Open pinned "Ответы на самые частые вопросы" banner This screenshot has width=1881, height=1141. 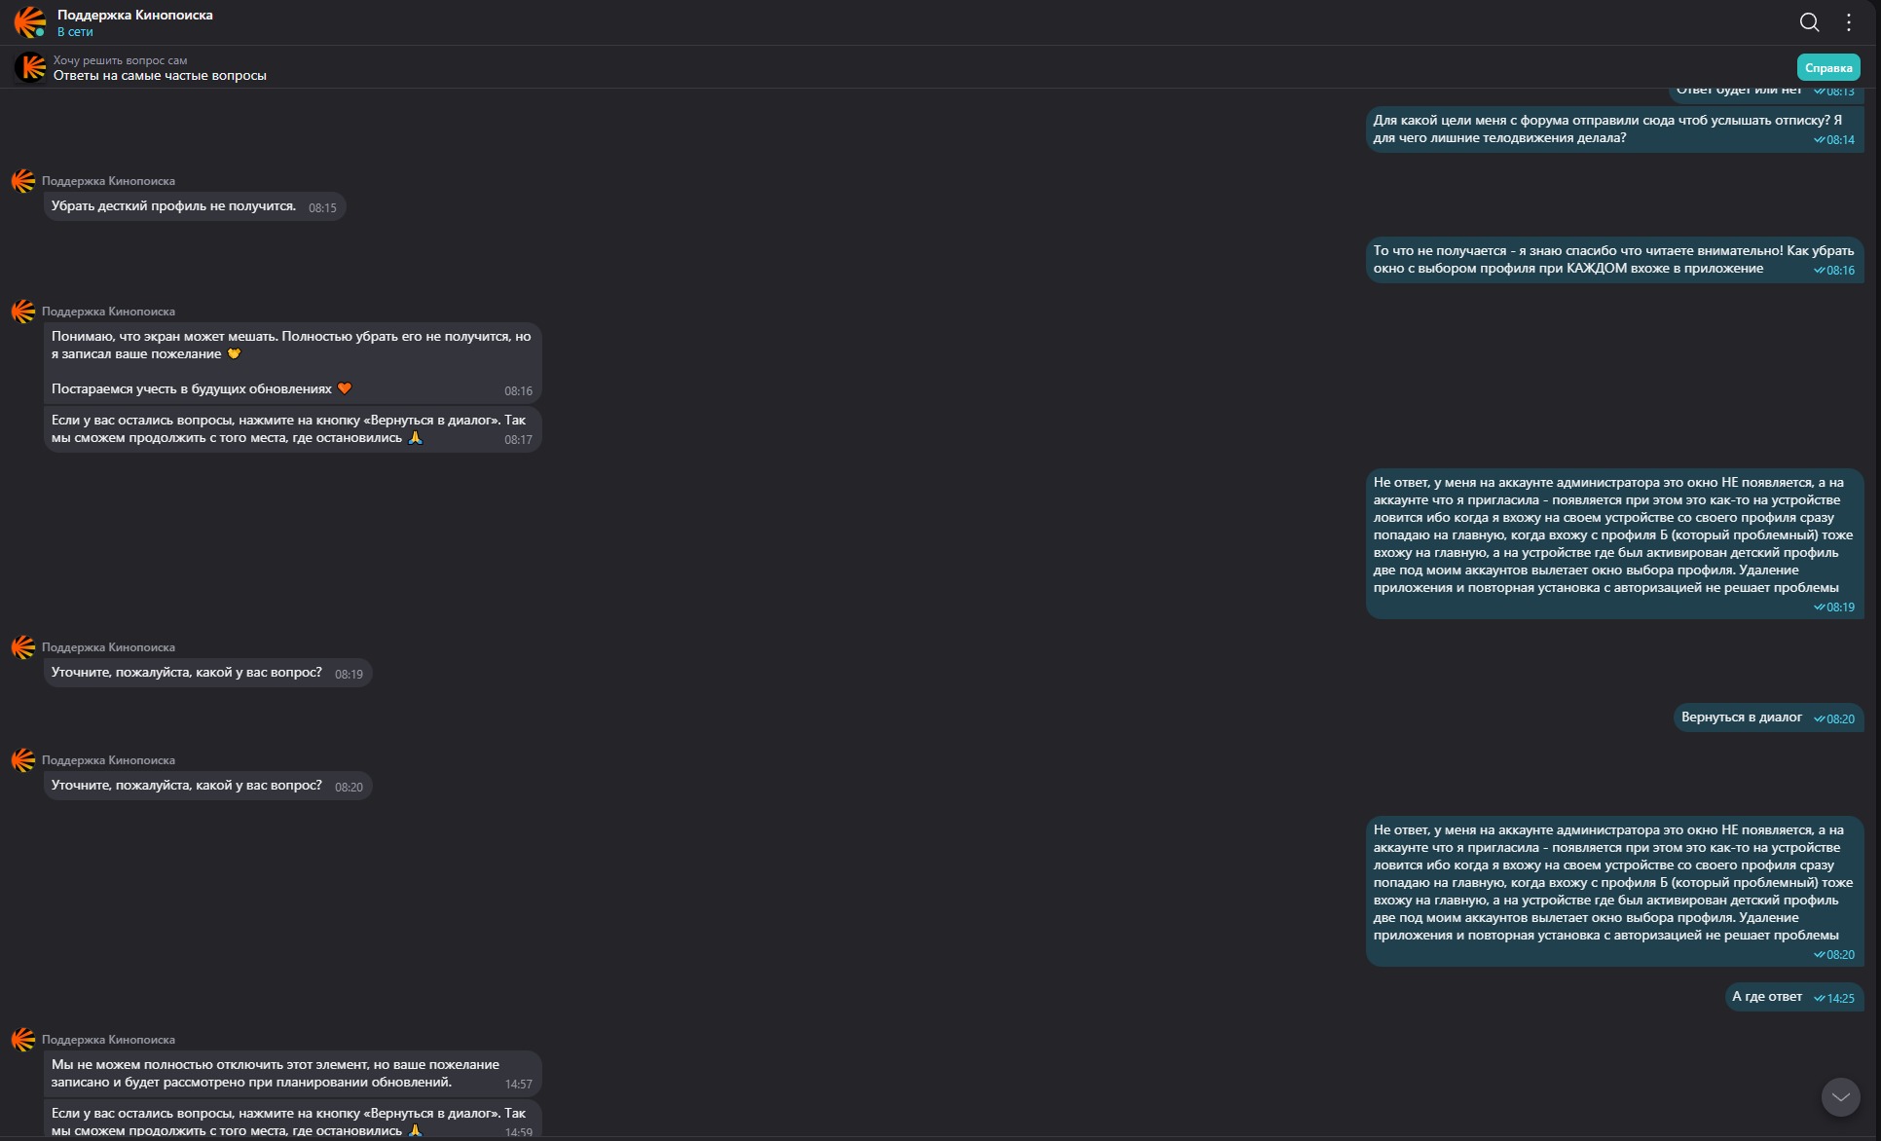pos(160,75)
